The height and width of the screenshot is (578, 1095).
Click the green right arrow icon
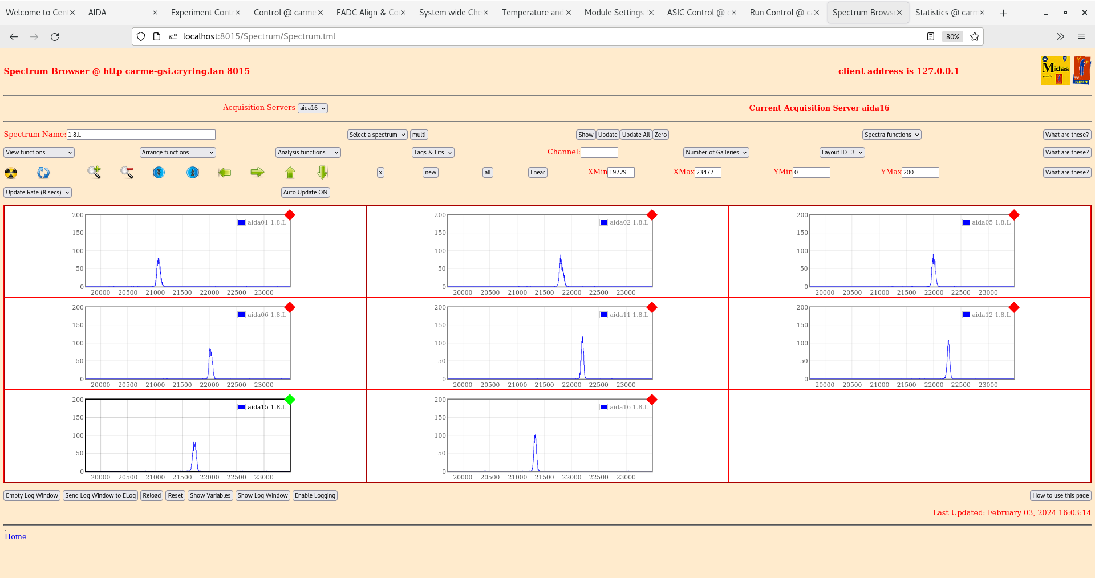[x=257, y=172]
